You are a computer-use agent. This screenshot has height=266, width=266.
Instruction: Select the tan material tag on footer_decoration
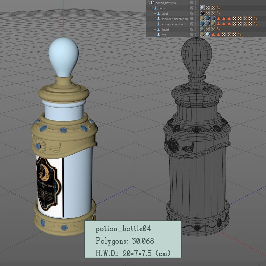[x=213, y=24]
